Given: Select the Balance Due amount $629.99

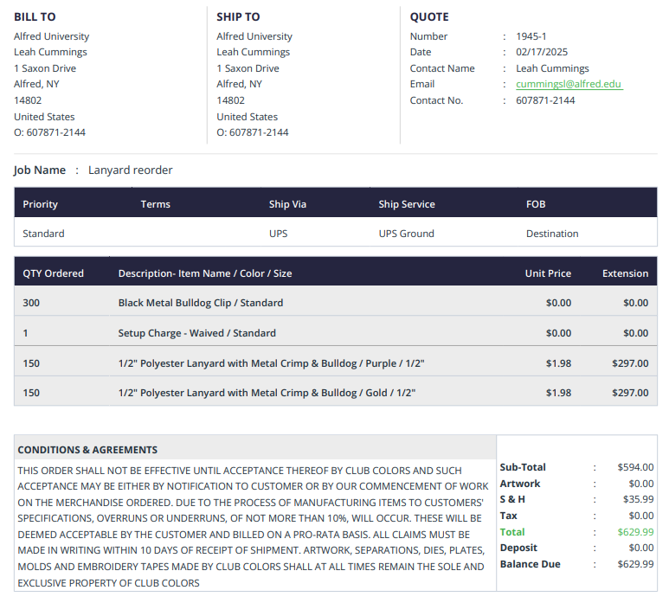Looking at the screenshot, I should pos(635,564).
